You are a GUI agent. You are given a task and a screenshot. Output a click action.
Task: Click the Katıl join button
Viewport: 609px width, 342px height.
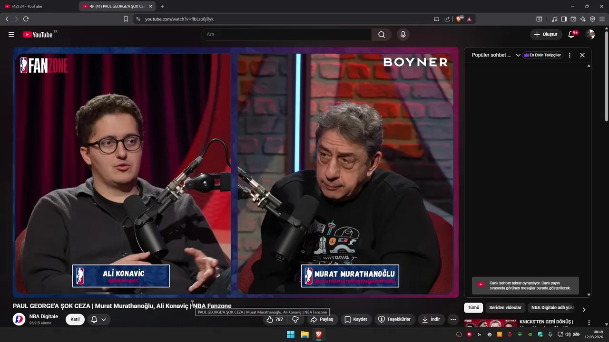click(75, 319)
